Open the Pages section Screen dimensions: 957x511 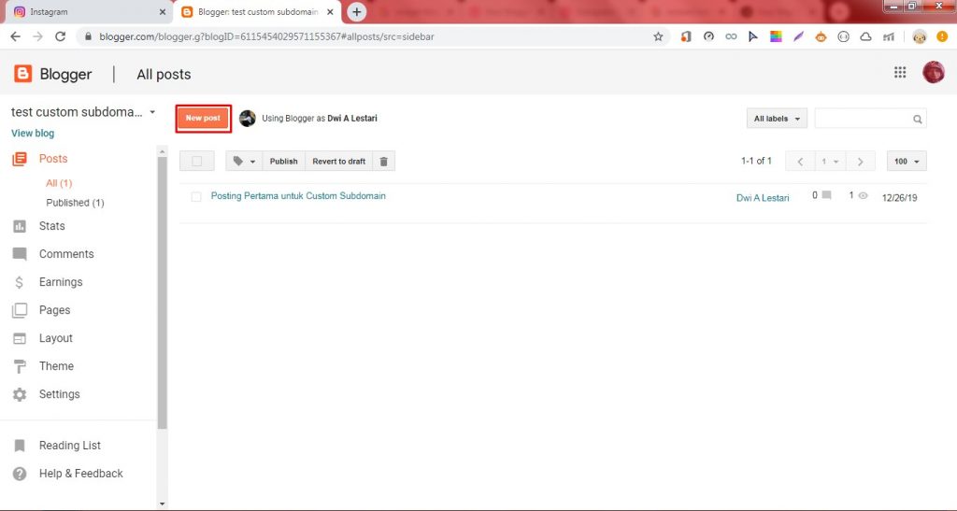point(54,310)
